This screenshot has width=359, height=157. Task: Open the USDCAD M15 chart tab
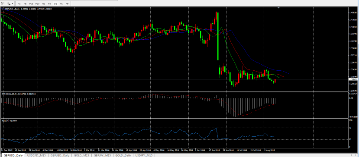pyautogui.click(x=36, y=155)
